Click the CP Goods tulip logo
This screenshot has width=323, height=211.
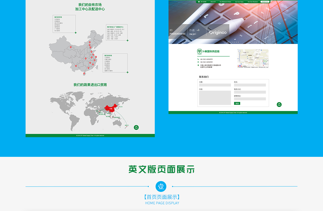[x=199, y=51]
